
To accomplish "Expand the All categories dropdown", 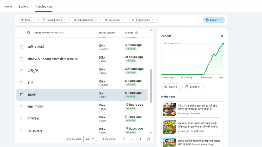I will point(86,20).
